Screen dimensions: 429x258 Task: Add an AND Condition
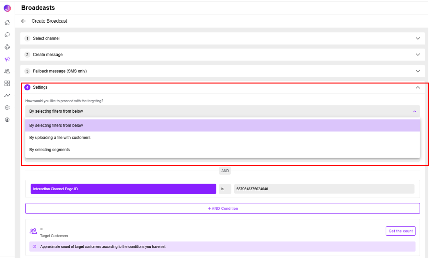pos(223,208)
